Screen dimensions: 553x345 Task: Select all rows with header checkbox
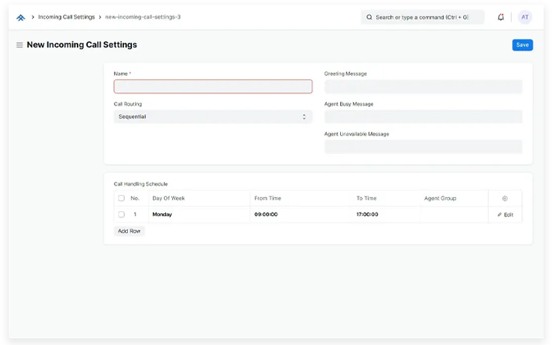(121, 199)
